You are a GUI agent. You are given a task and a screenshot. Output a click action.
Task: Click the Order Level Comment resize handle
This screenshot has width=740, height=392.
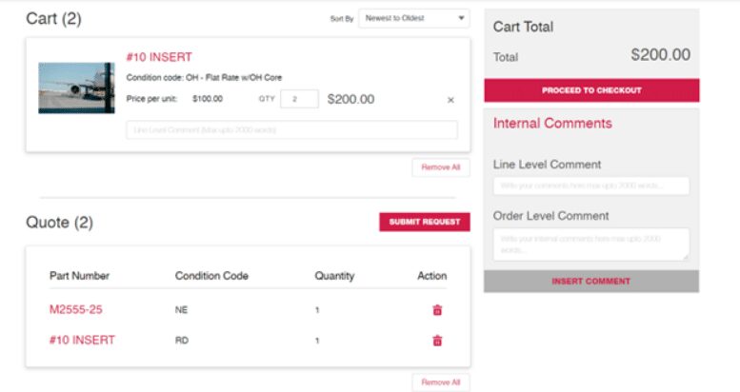pos(686,257)
